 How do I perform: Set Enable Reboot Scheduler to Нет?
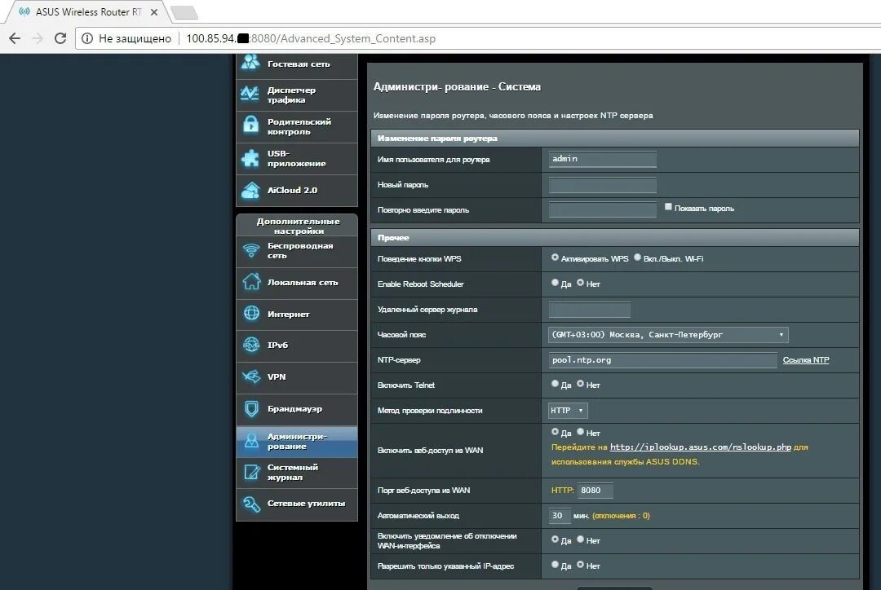581,283
